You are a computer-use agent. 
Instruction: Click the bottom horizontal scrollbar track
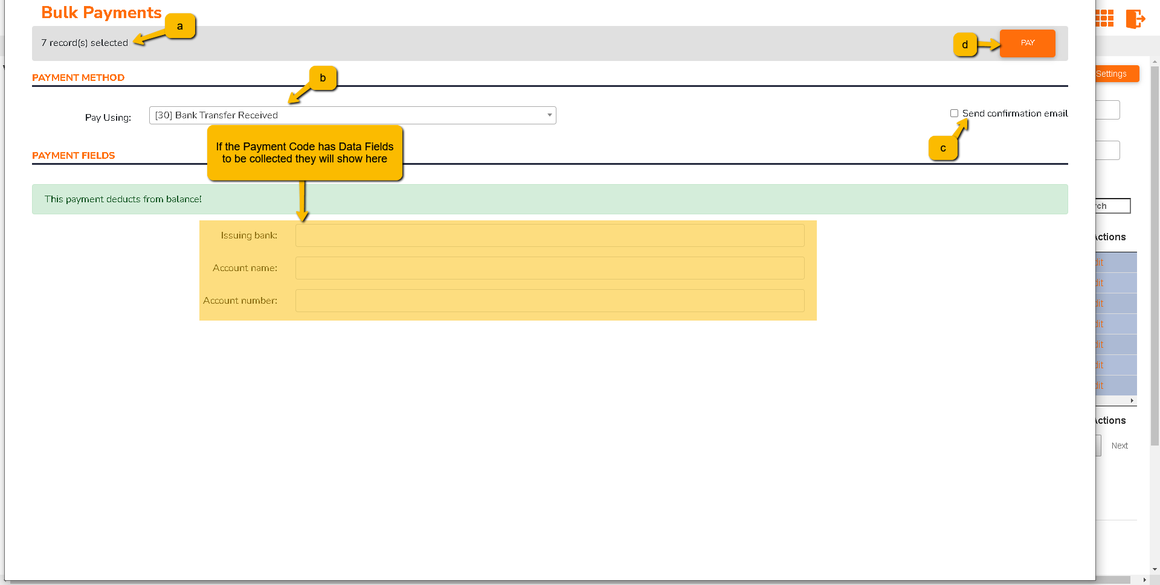pyautogui.click(x=1112, y=580)
